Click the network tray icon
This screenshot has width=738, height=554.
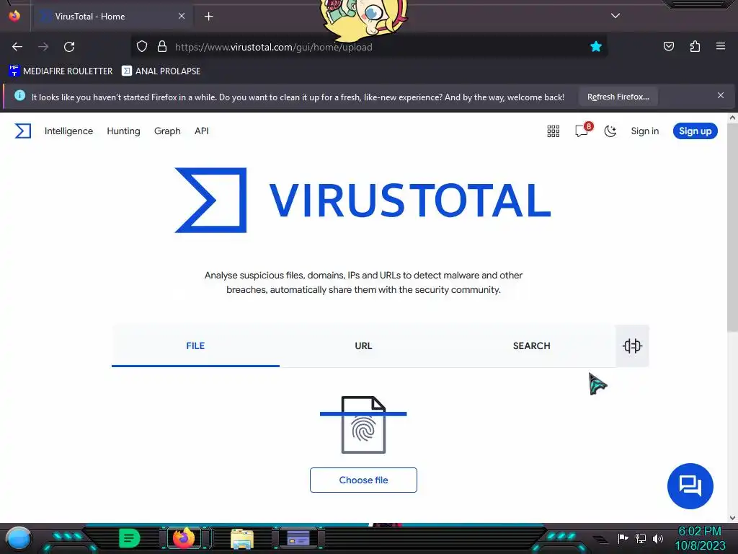click(641, 538)
